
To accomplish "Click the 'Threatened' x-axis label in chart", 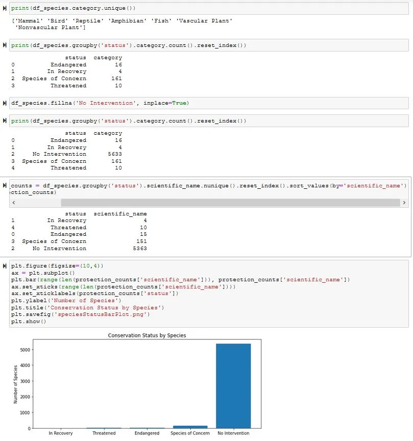I will point(104,433).
